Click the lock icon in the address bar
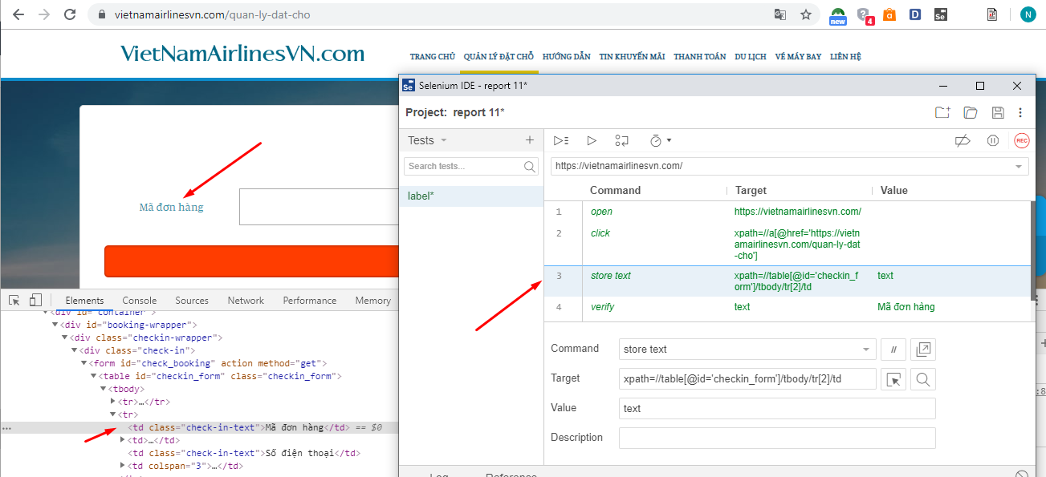 point(101,14)
